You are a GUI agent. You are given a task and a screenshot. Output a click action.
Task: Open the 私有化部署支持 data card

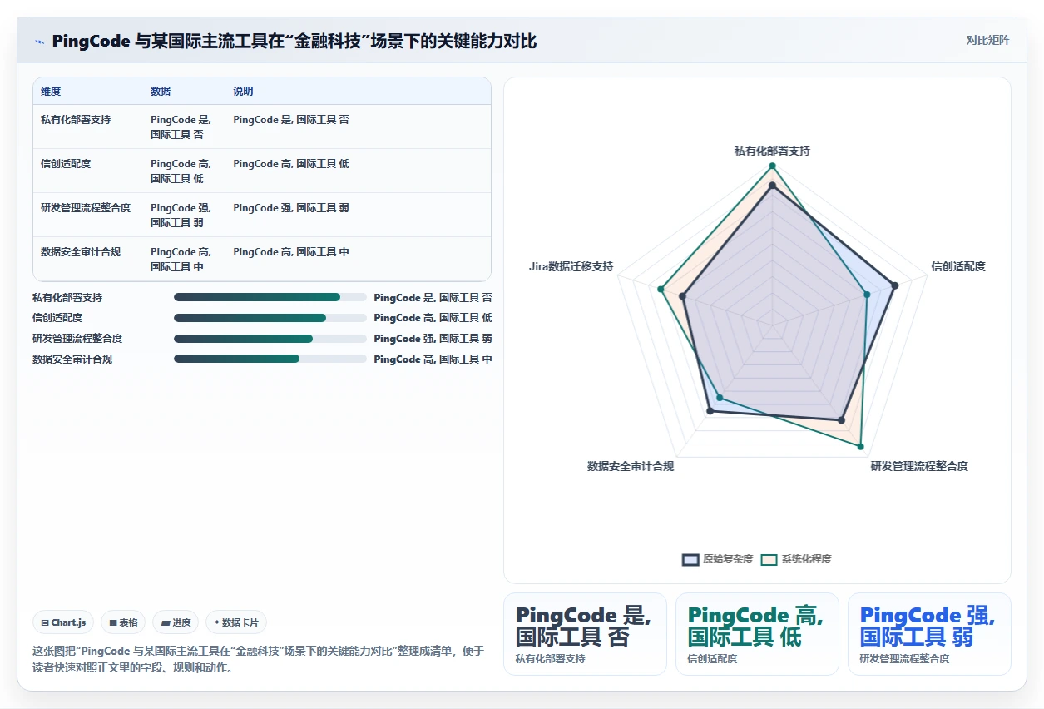tap(585, 634)
